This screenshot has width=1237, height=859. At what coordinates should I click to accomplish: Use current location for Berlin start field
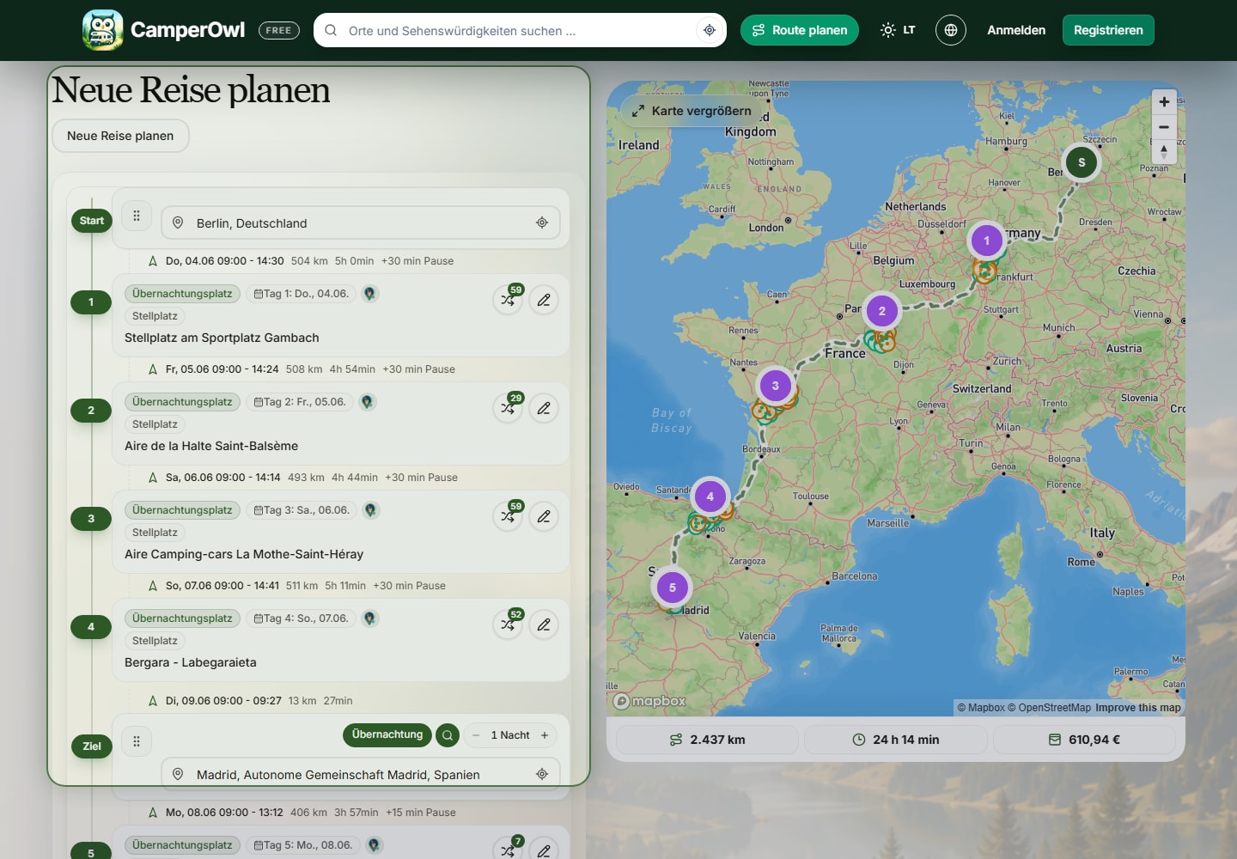542,222
